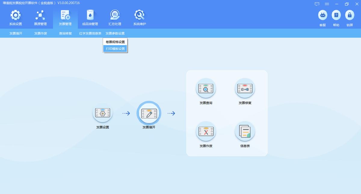Screen dimensions: 361x194
Task: Expand 发票参数设置 submenu
Action: click(115, 33)
